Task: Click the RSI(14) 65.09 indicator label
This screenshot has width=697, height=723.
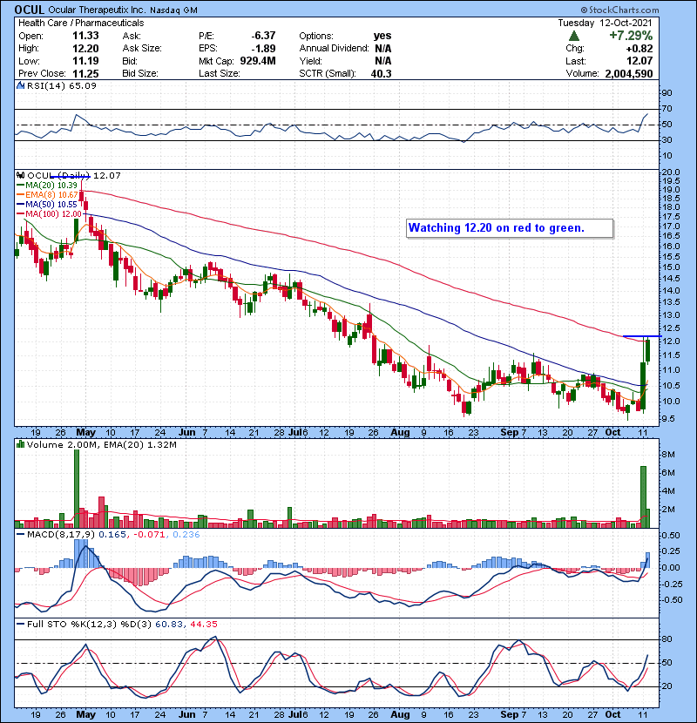Action: 62,85
